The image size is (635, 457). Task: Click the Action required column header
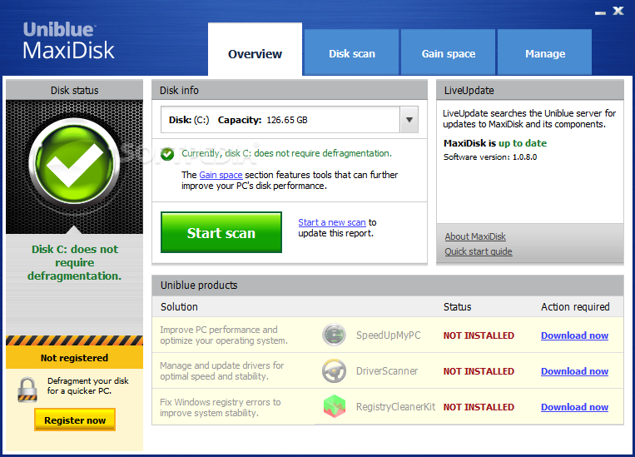pyautogui.click(x=575, y=306)
